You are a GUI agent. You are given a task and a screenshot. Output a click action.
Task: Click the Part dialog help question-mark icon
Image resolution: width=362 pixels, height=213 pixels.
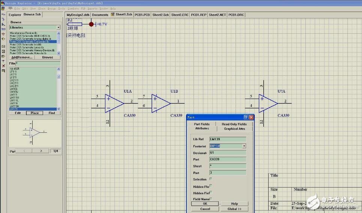pyautogui.click(x=246, y=117)
